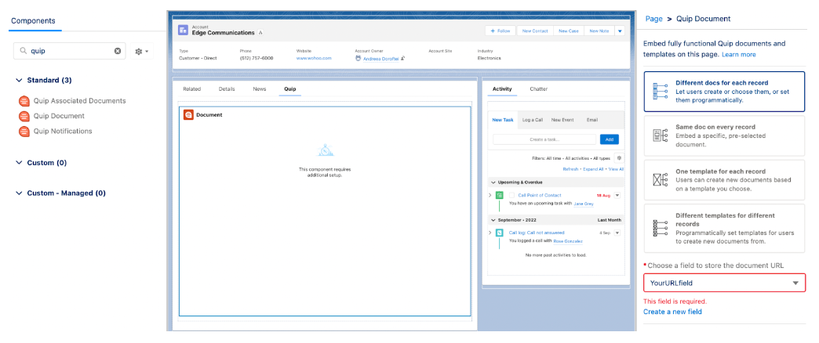Select Different docs for each record option
The image size is (819, 343).
coord(724,91)
